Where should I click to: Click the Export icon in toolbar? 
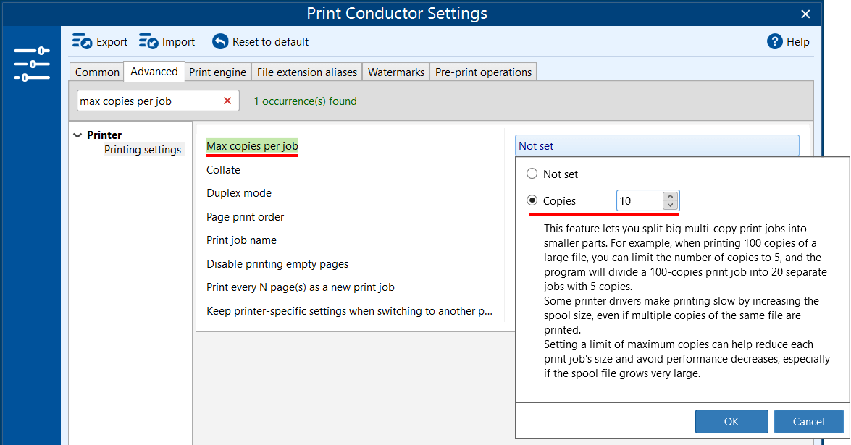[x=83, y=42]
